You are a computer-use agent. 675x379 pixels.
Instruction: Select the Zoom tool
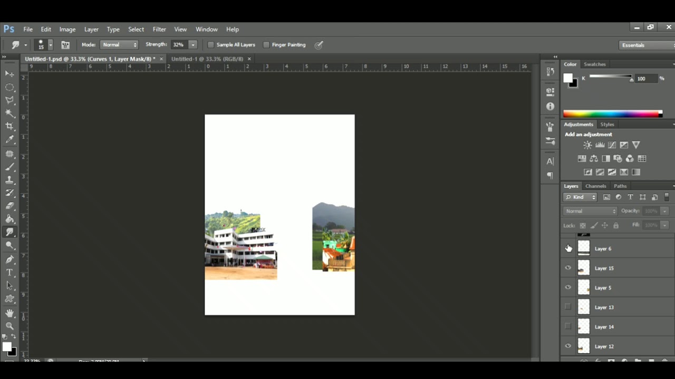(x=9, y=326)
